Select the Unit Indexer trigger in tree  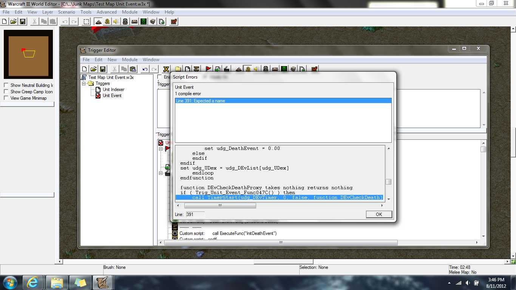(113, 89)
